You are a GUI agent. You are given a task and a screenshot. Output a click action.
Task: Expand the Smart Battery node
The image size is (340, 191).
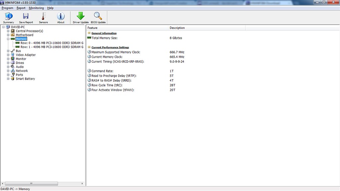tap(8, 79)
